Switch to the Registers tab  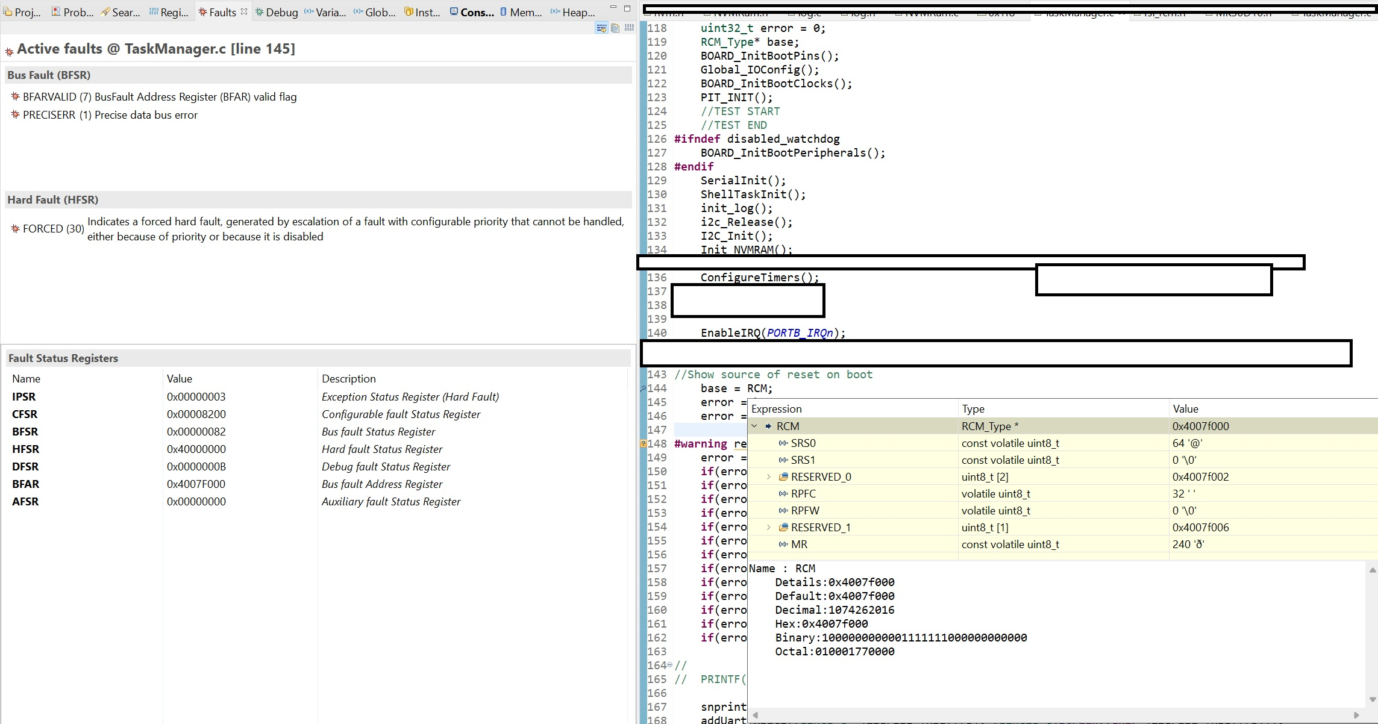[x=169, y=12]
